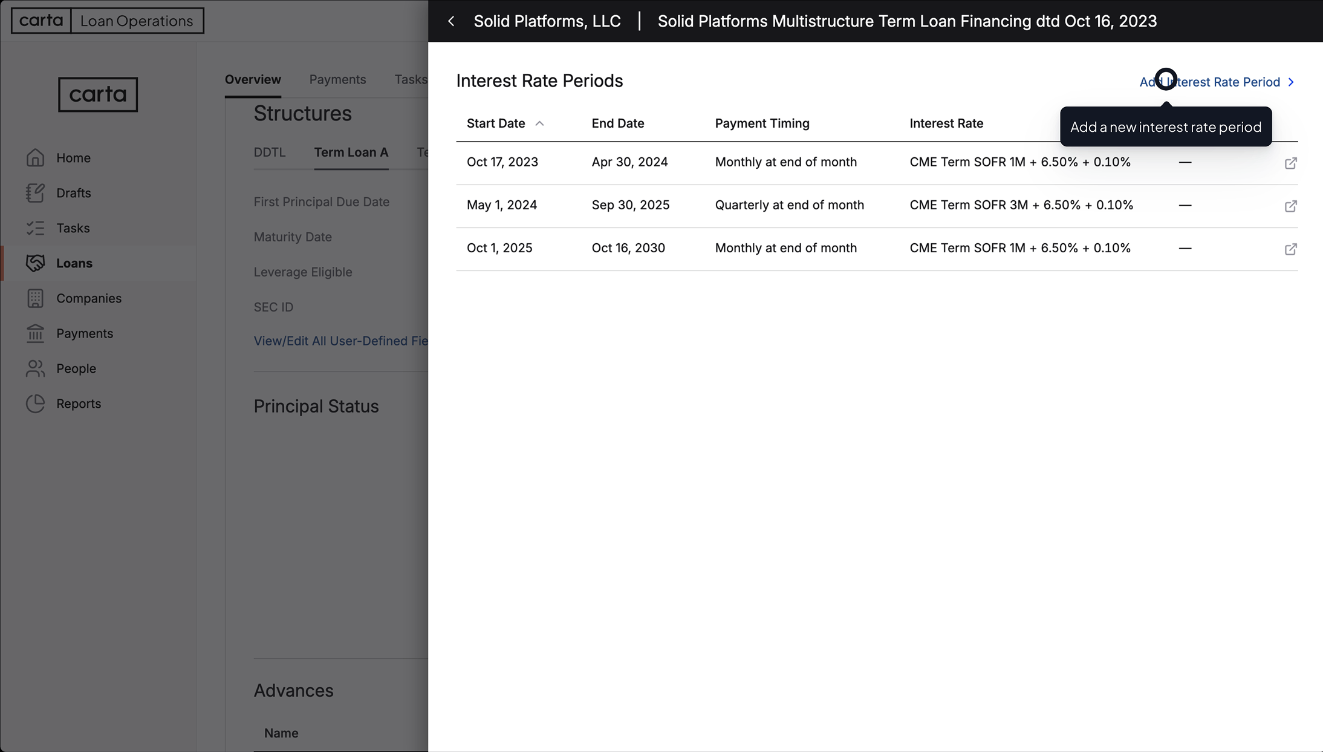
Task: Switch to the Payments tab
Action: (x=337, y=79)
